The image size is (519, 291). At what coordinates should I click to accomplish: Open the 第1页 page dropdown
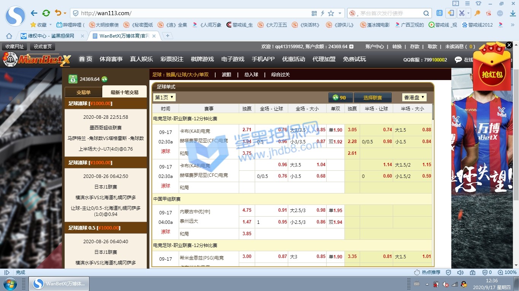164,98
